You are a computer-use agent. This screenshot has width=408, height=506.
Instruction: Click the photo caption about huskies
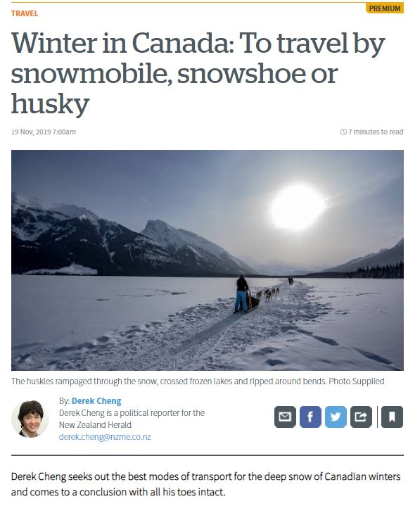198,381
